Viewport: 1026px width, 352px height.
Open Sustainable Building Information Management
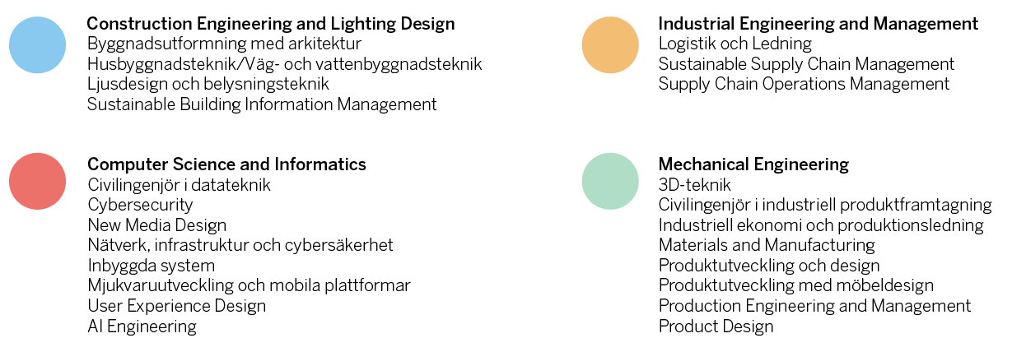point(261,104)
